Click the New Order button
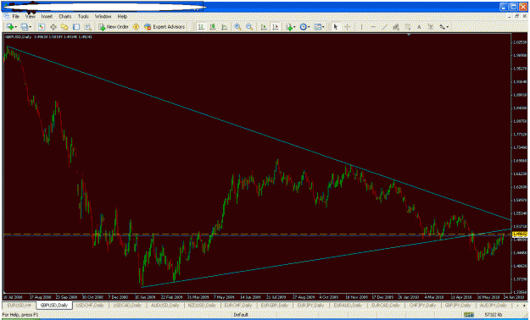 click(x=114, y=27)
